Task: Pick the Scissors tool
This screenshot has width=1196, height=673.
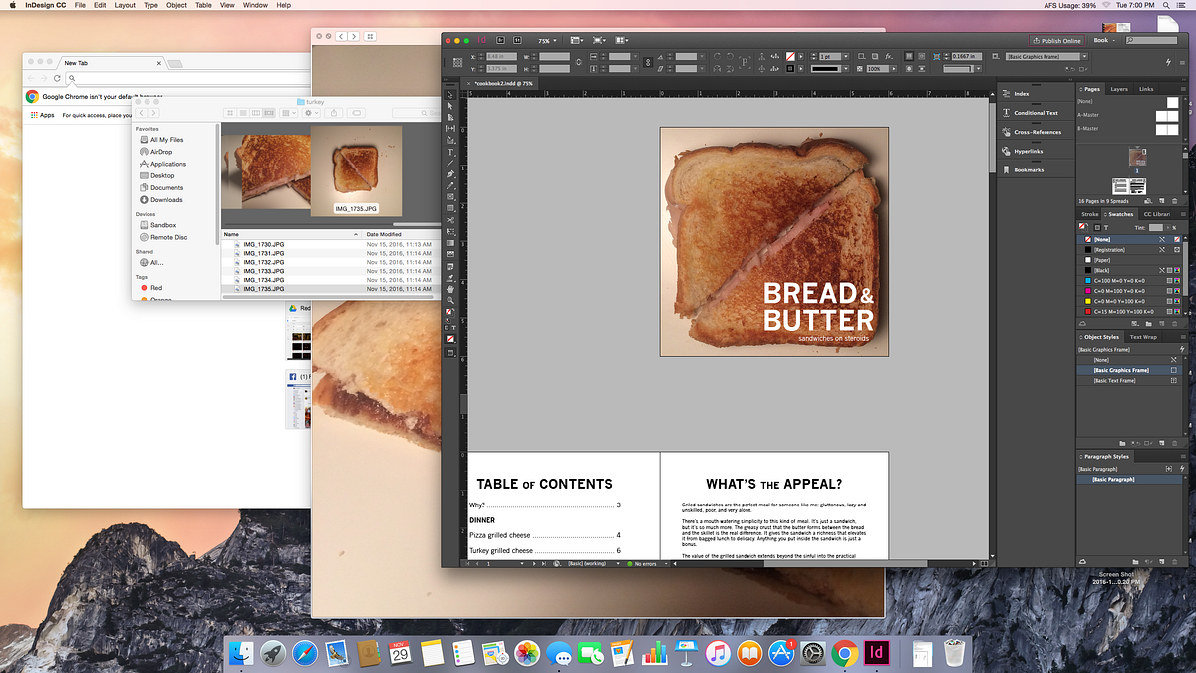Action: click(x=450, y=220)
